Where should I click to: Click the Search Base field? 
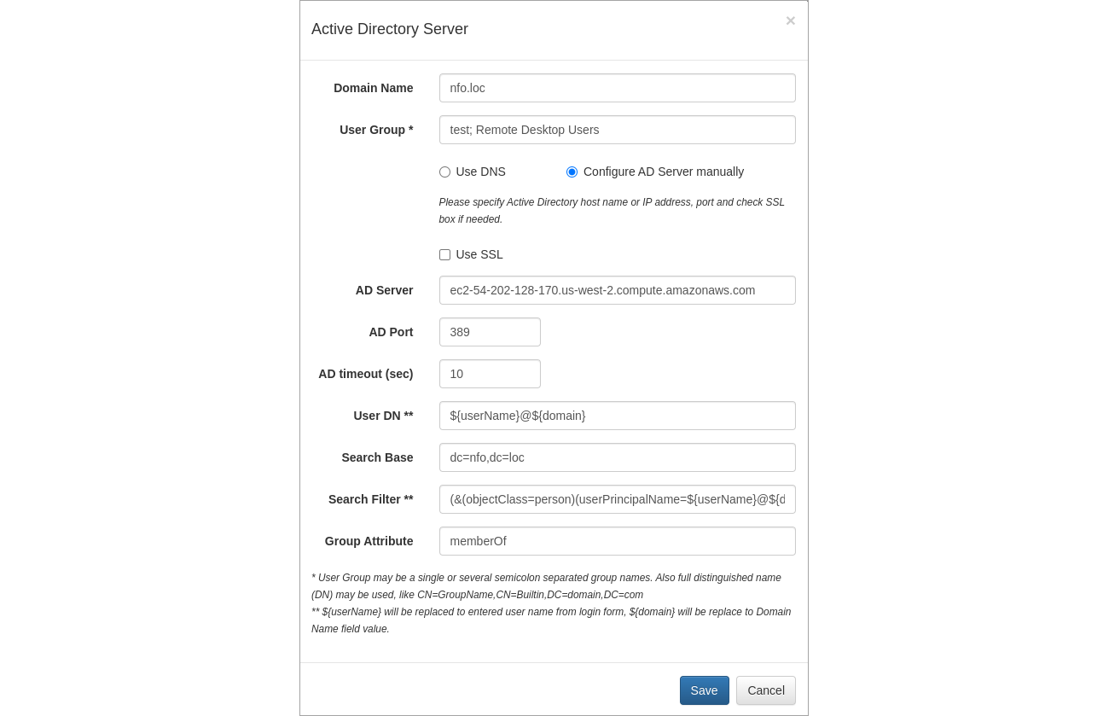[617, 457]
